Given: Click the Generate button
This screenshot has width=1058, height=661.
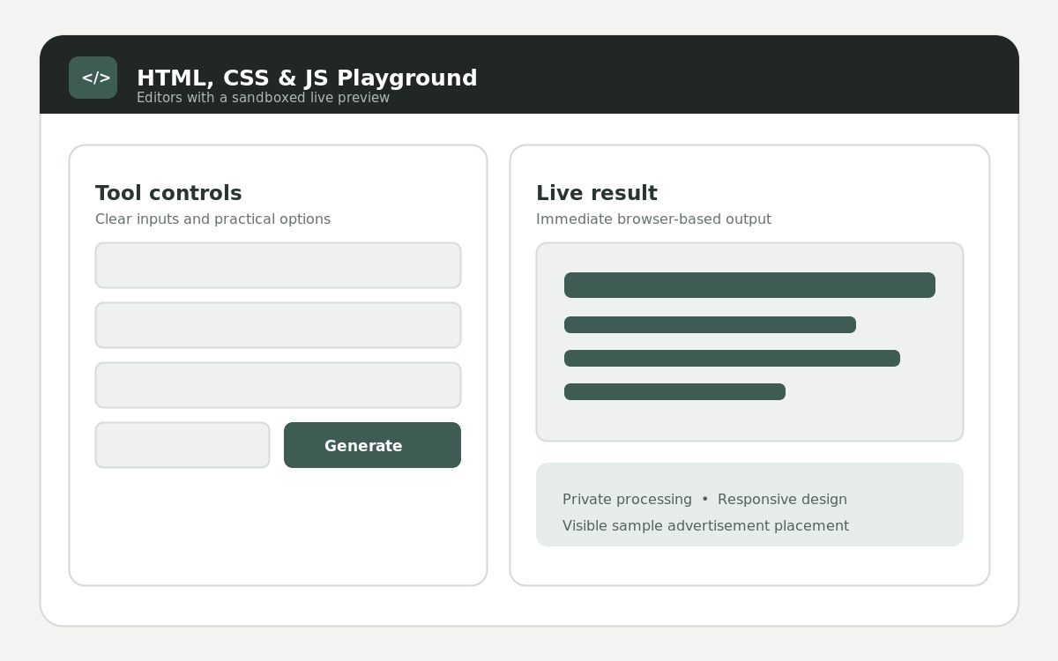Looking at the screenshot, I should [x=372, y=445].
